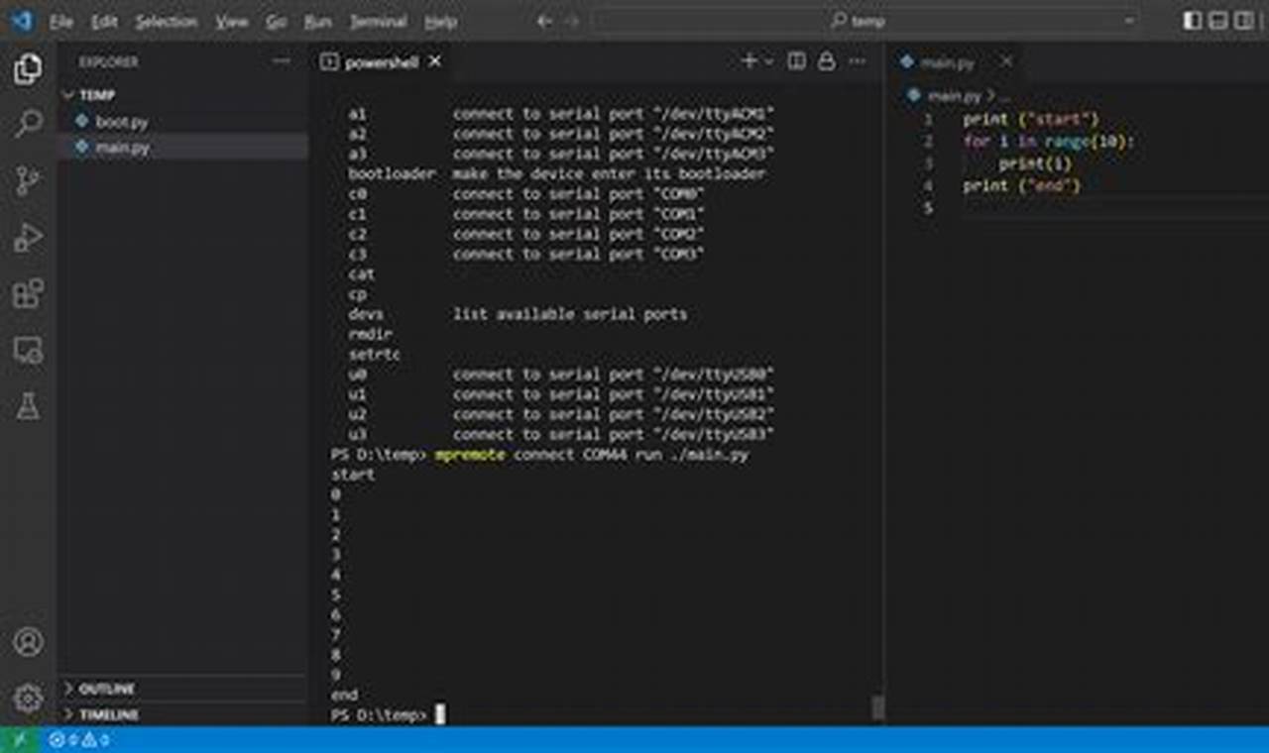Toggle secondary side bar layout icon
The image size is (1269, 753).
[1244, 21]
